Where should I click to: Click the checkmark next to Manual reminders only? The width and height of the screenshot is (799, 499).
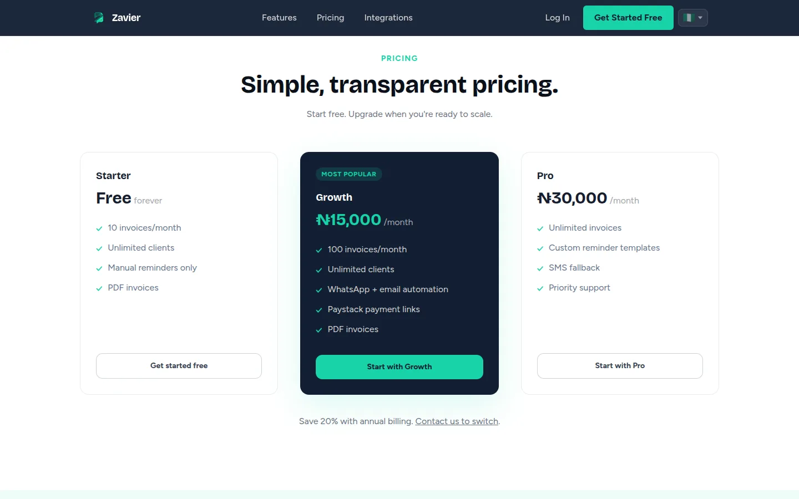tap(99, 268)
